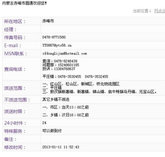165x157 pixels.
Task: Click the 问题部 number 15248601185
Action: pyautogui.click(x=69, y=65)
